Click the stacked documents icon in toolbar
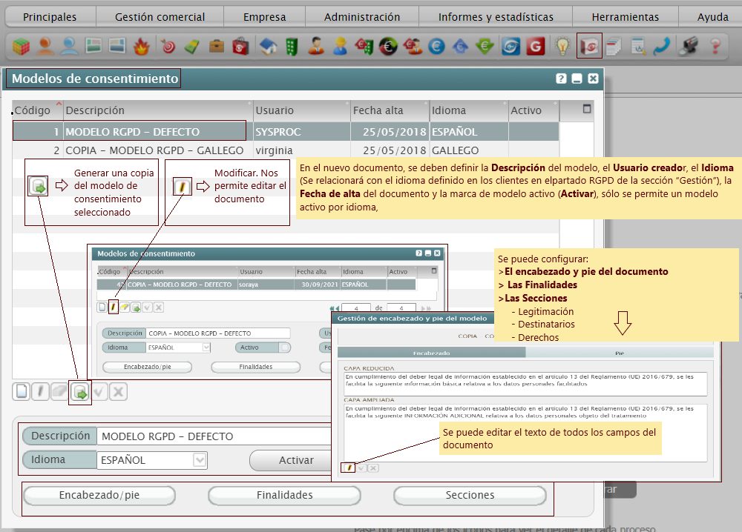This screenshot has height=532, width=742. 614,46
